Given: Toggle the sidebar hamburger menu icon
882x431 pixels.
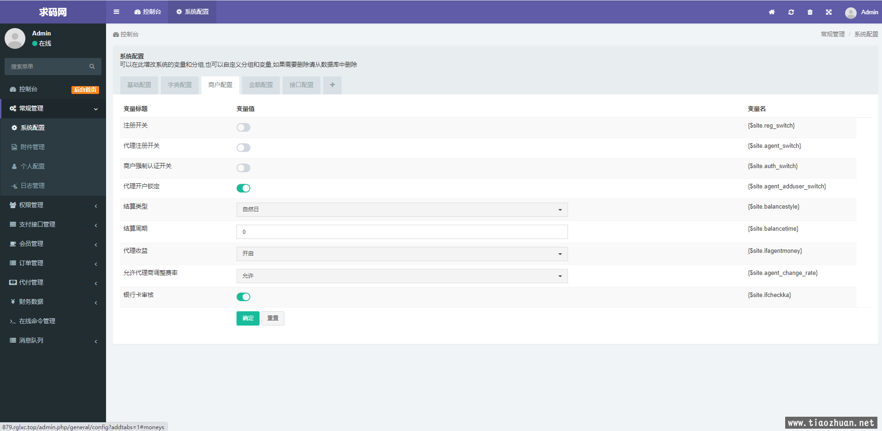Looking at the screenshot, I should (116, 12).
